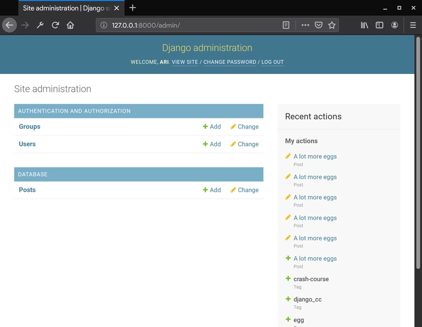This screenshot has height=327, width=422.
Task: Open last 'A lot more eggs' added action
Action: click(x=315, y=258)
